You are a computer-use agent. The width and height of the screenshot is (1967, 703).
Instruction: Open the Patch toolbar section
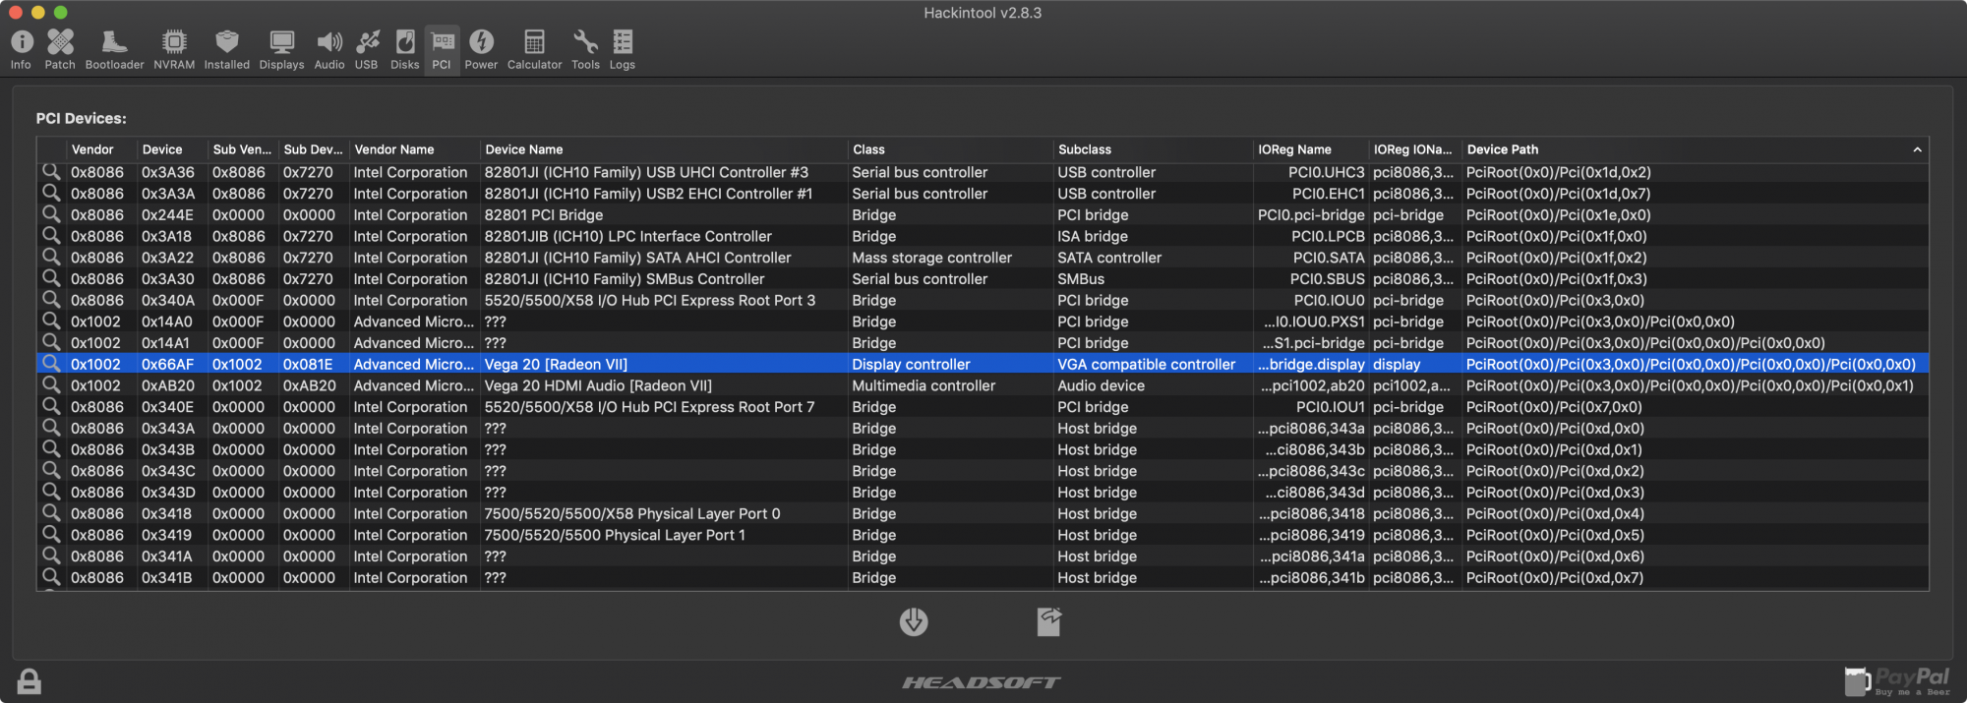tap(60, 49)
